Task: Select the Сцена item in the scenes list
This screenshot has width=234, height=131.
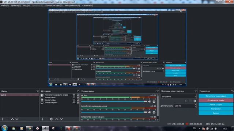Action: pyautogui.click(x=19, y=95)
